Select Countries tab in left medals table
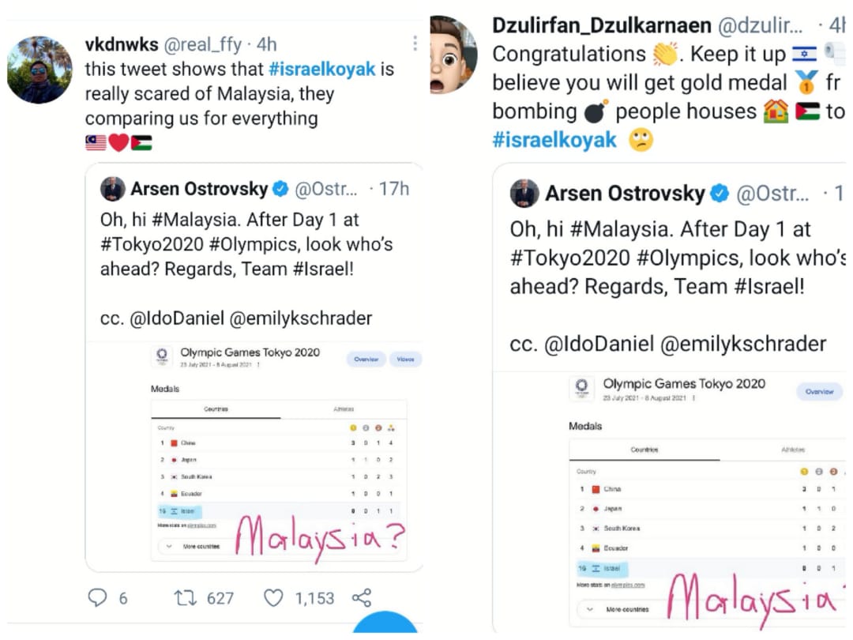The image size is (853, 640). pos(216,409)
